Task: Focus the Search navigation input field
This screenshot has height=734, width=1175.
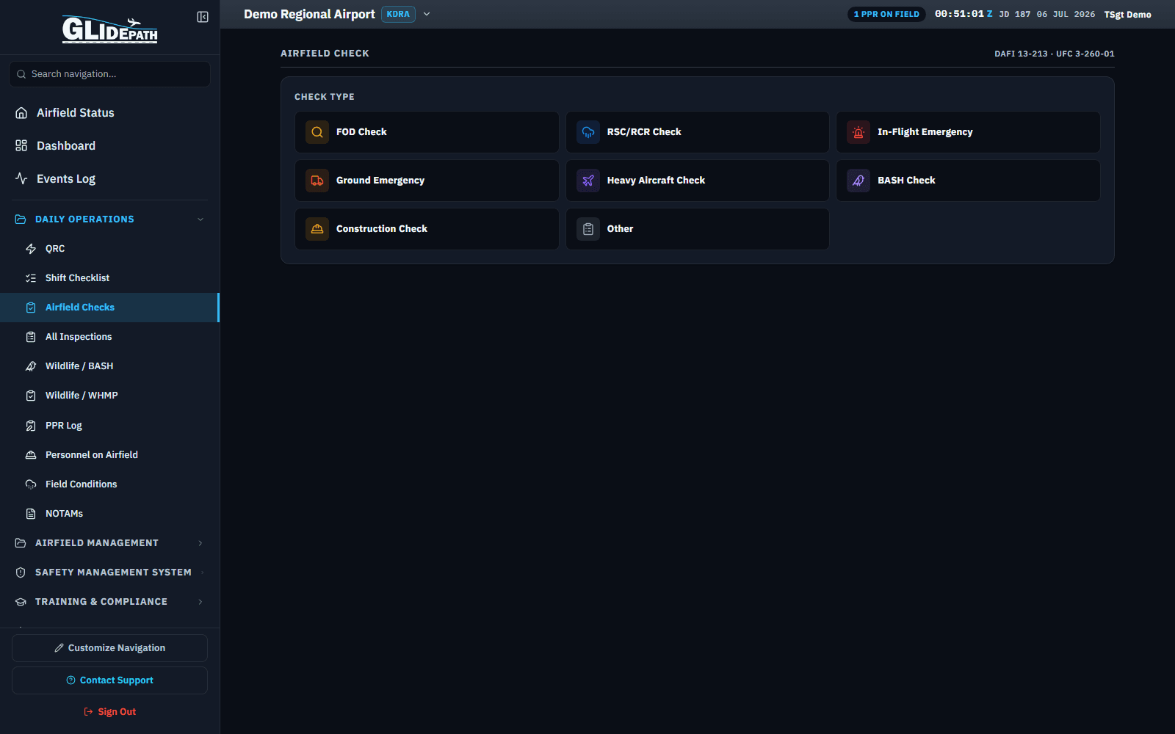Action: 109,74
